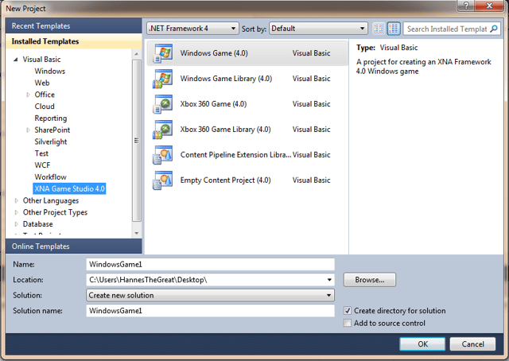
Task: Expand the Database node arrow
Action: 16,224
